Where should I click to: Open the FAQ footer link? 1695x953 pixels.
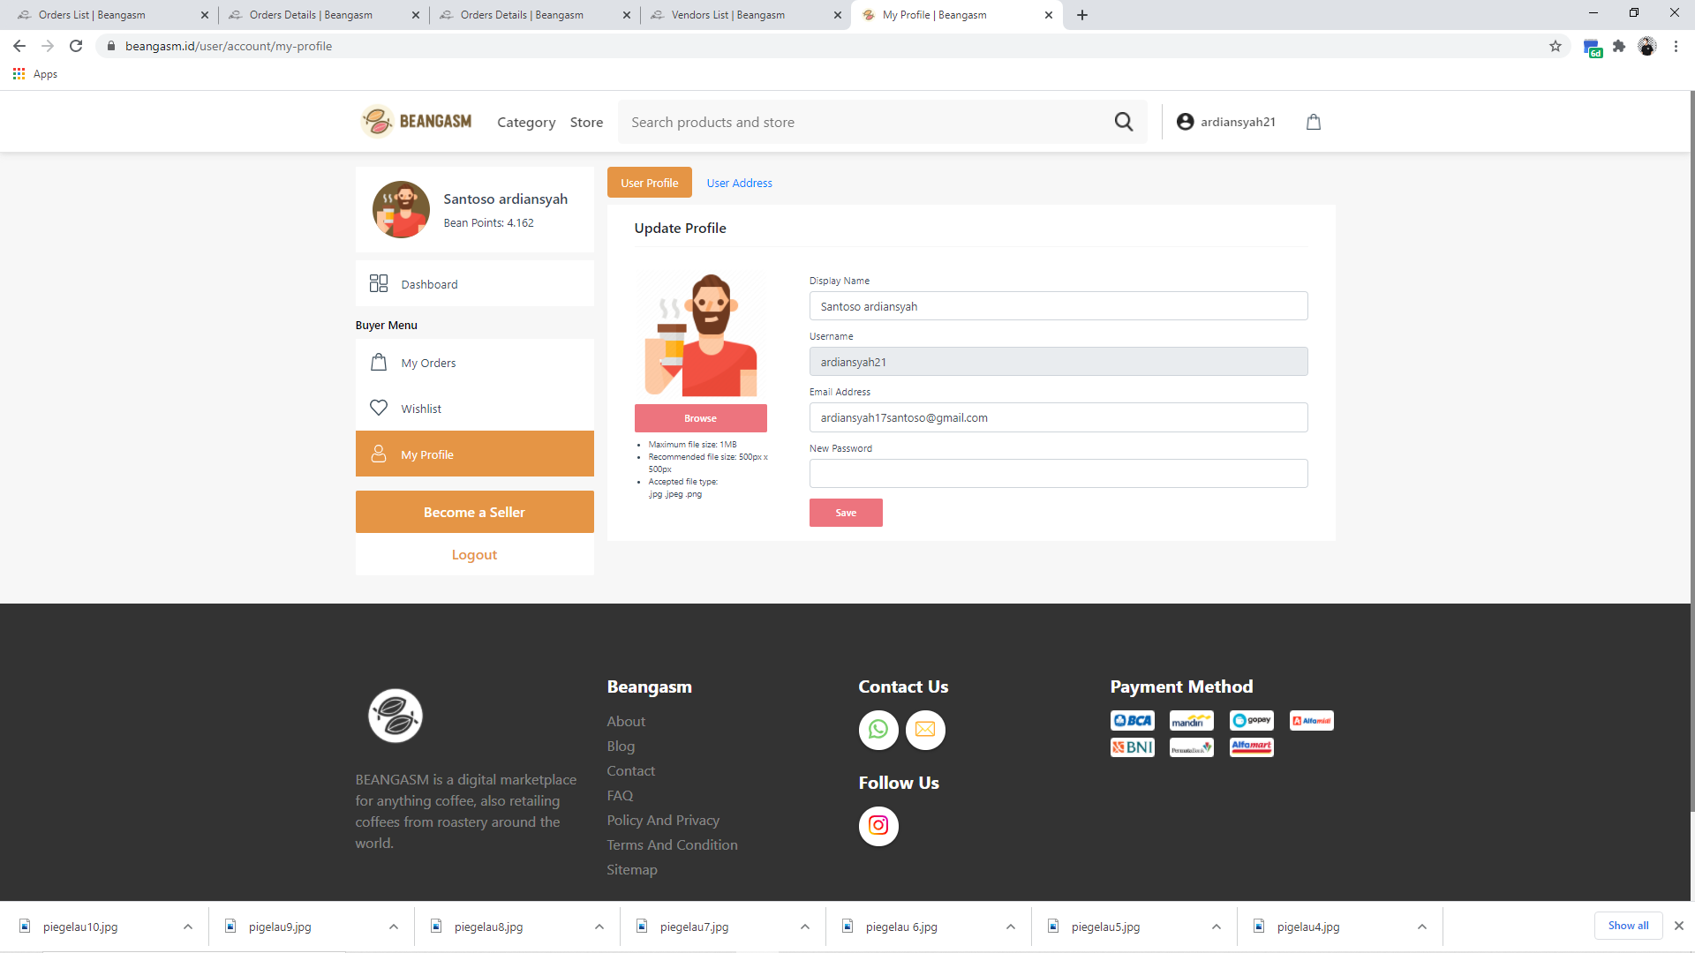click(620, 795)
